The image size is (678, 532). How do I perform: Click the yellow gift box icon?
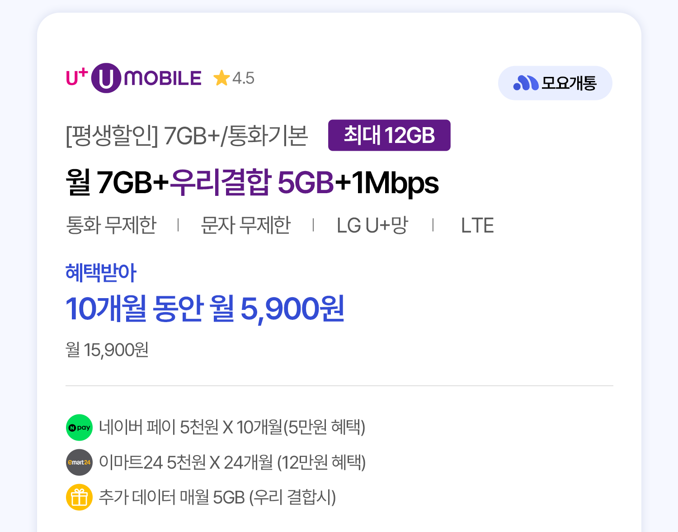coord(79,497)
